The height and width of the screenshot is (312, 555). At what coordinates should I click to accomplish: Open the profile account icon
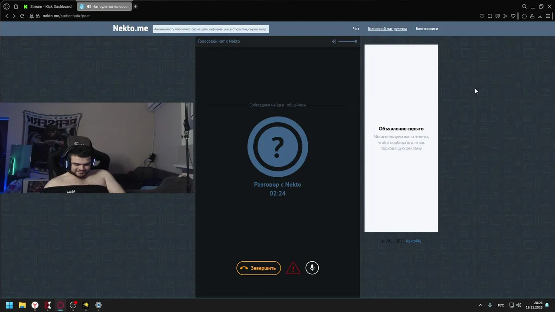pyautogui.click(x=532, y=16)
